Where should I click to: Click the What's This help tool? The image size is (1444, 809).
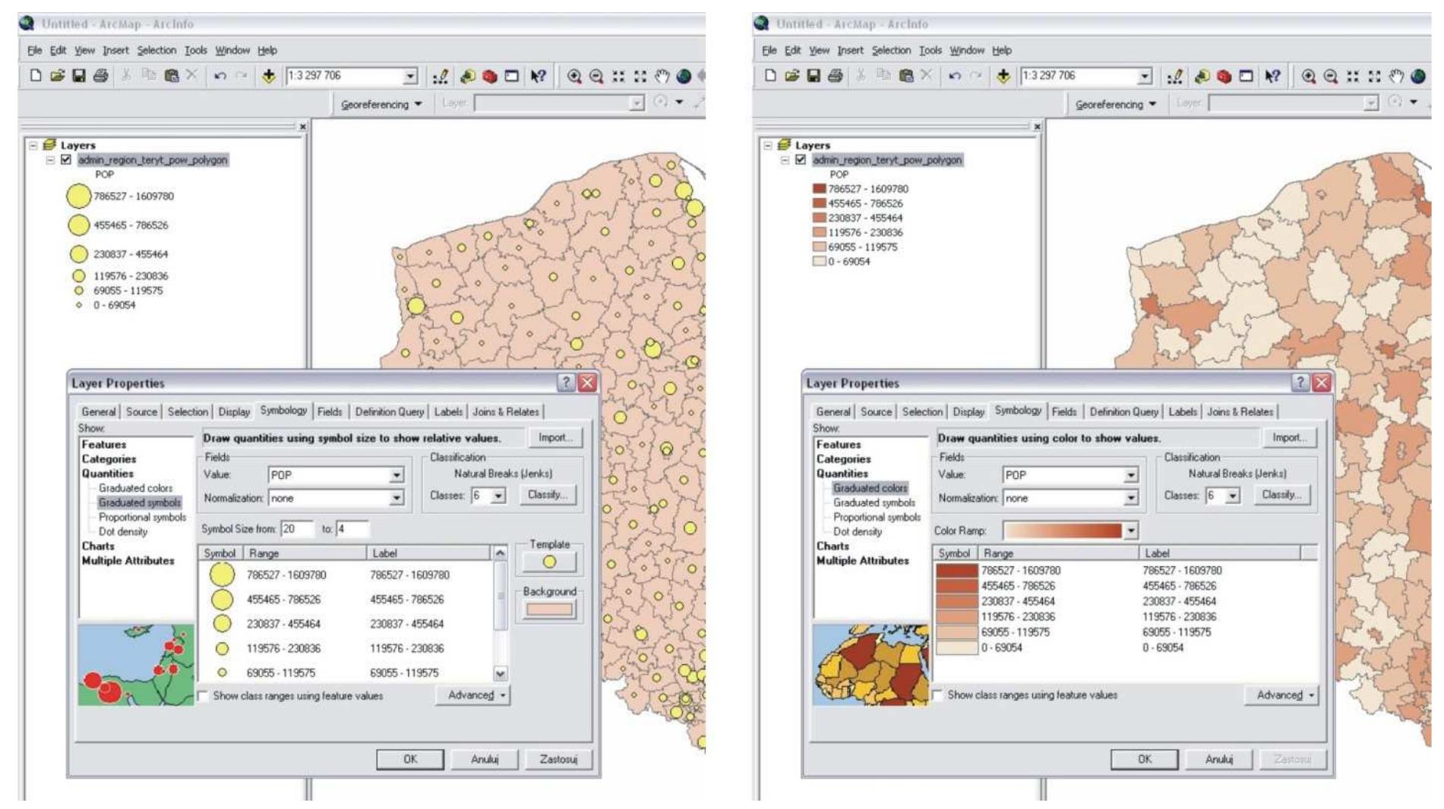pos(539,76)
